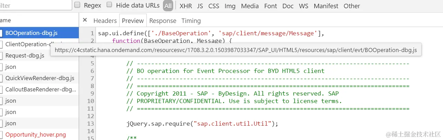Select the json request directly below CalloutBaseRenderer-dbg
Image resolution: width=443 pixels, height=140 pixels.
click(x=39, y=101)
